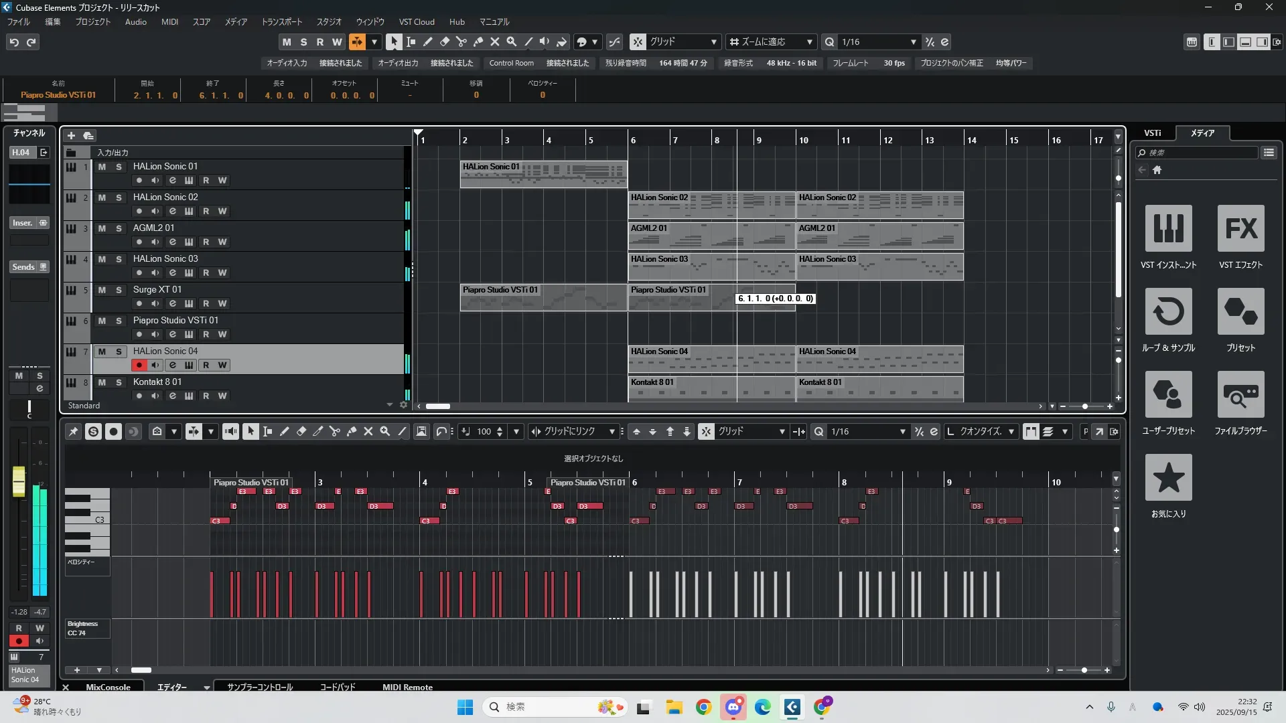Switch to the MixConsole tab
Screen dimensions: 1286x723
[108, 687]
